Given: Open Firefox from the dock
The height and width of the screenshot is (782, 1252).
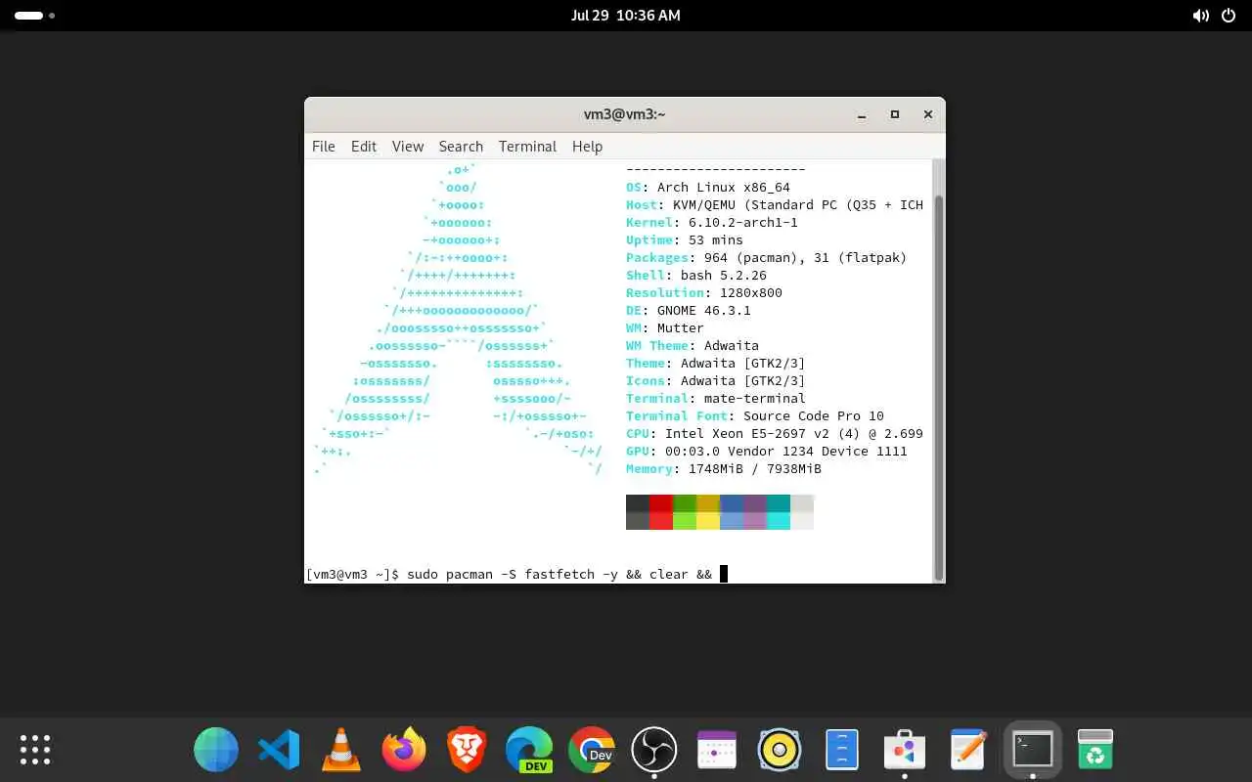Looking at the screenshot, I should 404,750.
